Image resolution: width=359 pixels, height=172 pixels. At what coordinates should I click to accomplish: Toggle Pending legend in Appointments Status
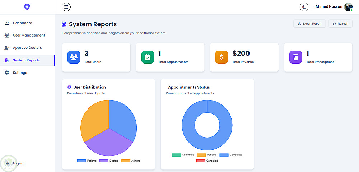(207, 155)
